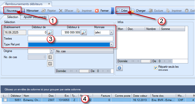The height and width of the screenshot is (104, 195).
Task: Click the first Imprimer printer icon
Action: tap(78, 11)
